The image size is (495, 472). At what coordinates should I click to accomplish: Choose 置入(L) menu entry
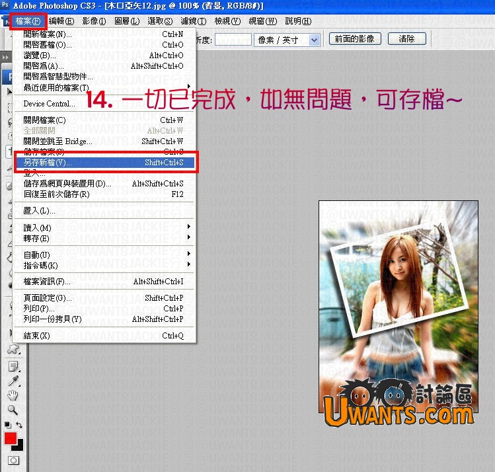[x=104, y=211]
